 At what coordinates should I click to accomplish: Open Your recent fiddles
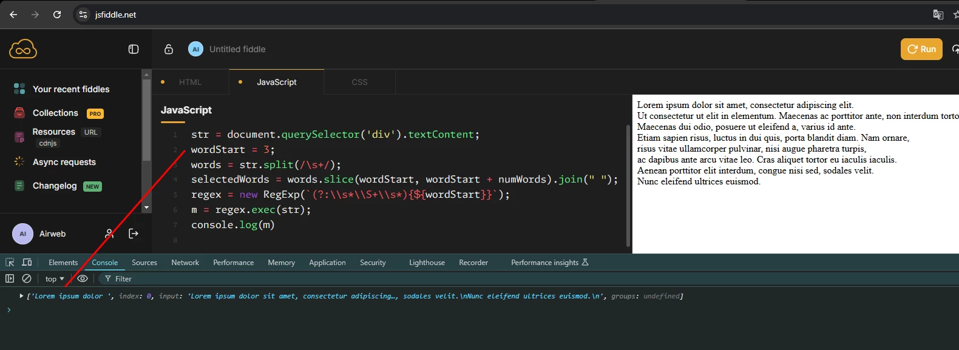pyautogui.click(x=71, y=89)
